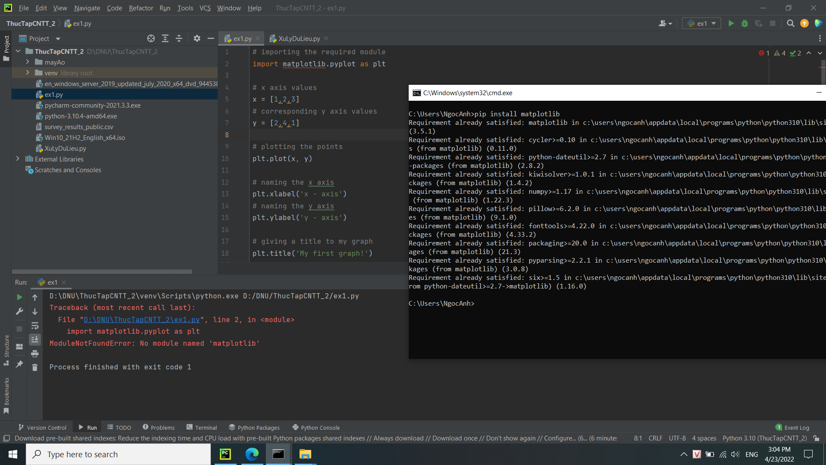Click the Git VCS menu icon
The image size is (826, 465).
[x=205, y=8]
